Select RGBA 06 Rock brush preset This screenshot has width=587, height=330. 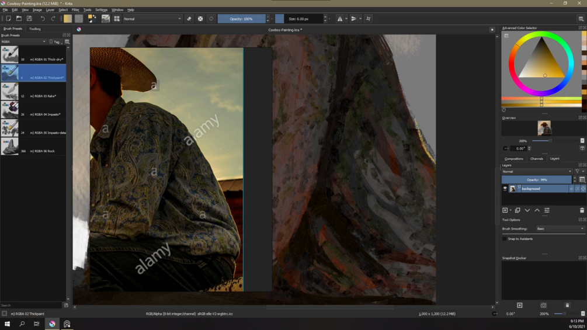[33, 146]
